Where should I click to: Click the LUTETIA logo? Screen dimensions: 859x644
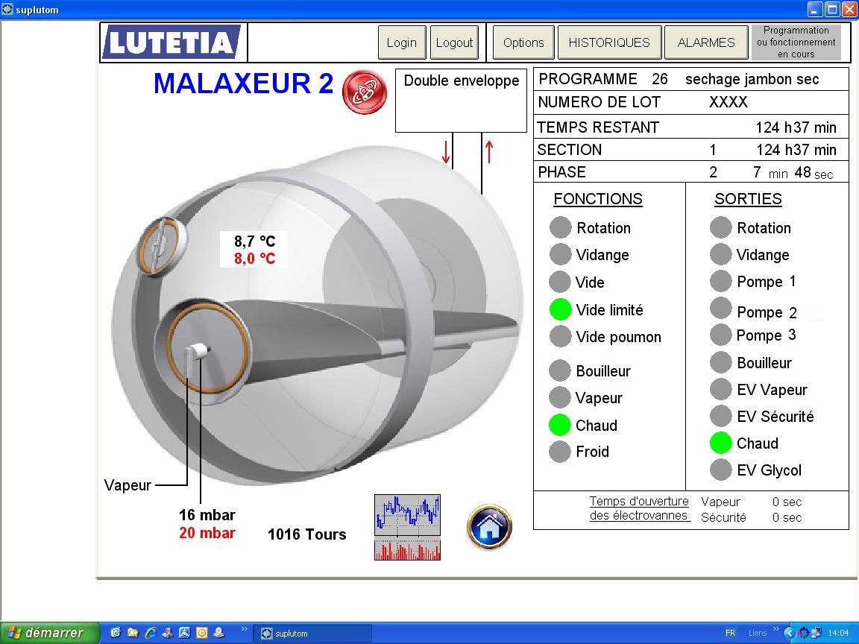click(171, 42)
